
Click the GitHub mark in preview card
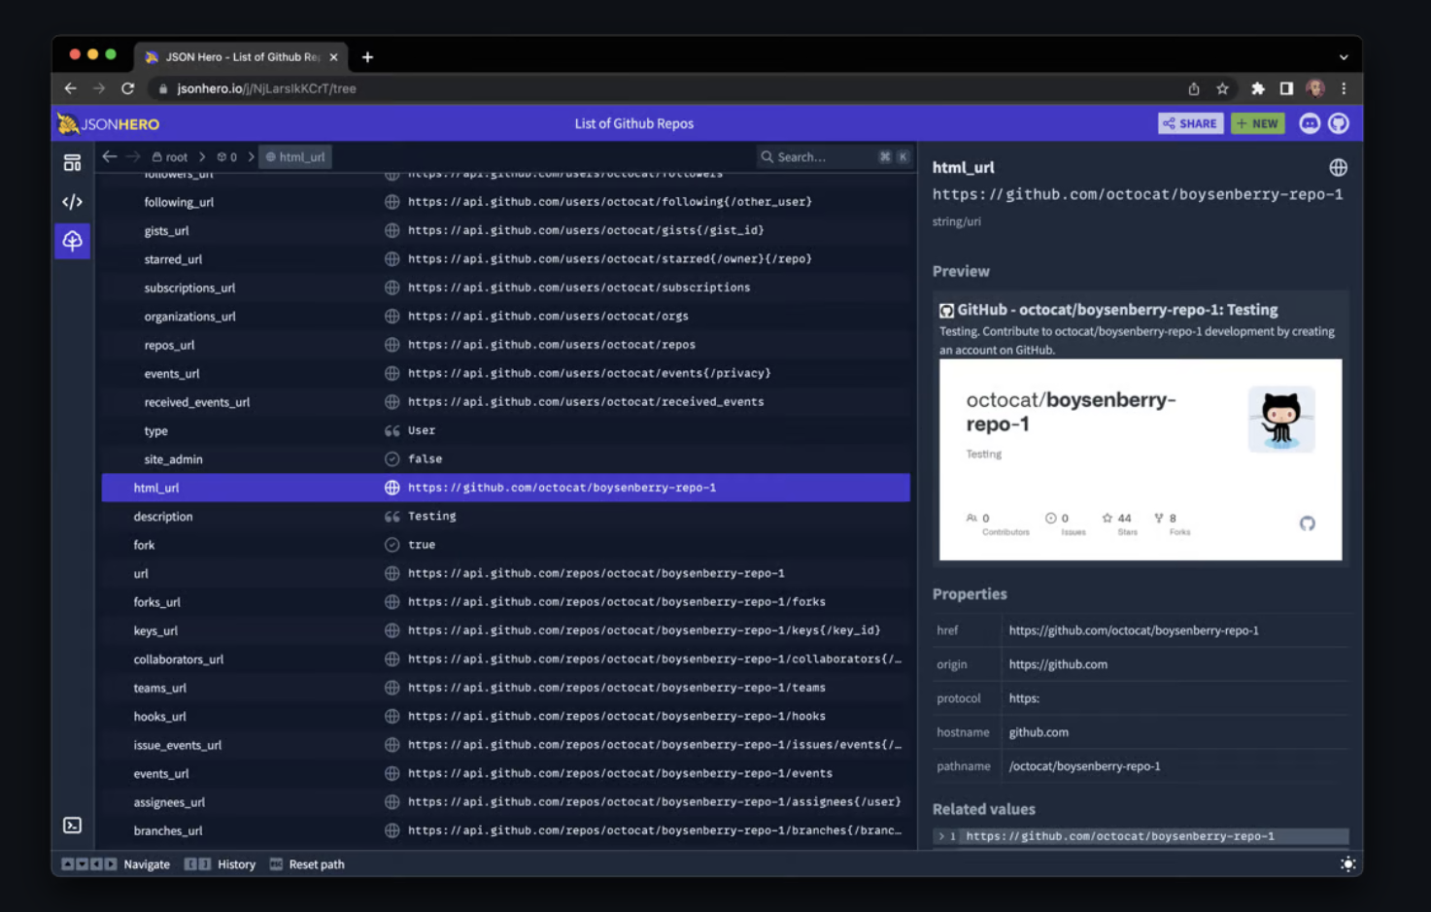pos(1307,524)
